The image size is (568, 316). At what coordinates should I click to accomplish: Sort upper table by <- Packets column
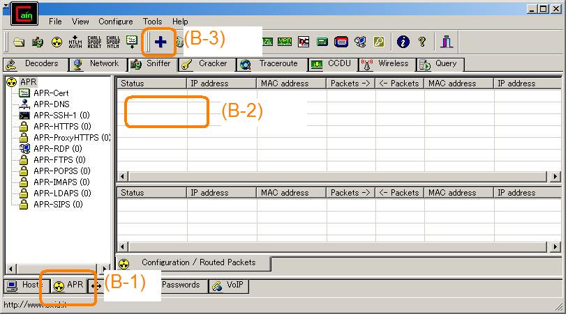[x=399, y=84]
